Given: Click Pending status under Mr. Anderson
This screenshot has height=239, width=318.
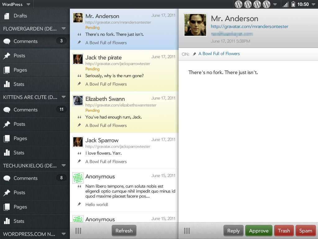Looking at the screenshot, I should pyautogui.click(x=93, y=28).
